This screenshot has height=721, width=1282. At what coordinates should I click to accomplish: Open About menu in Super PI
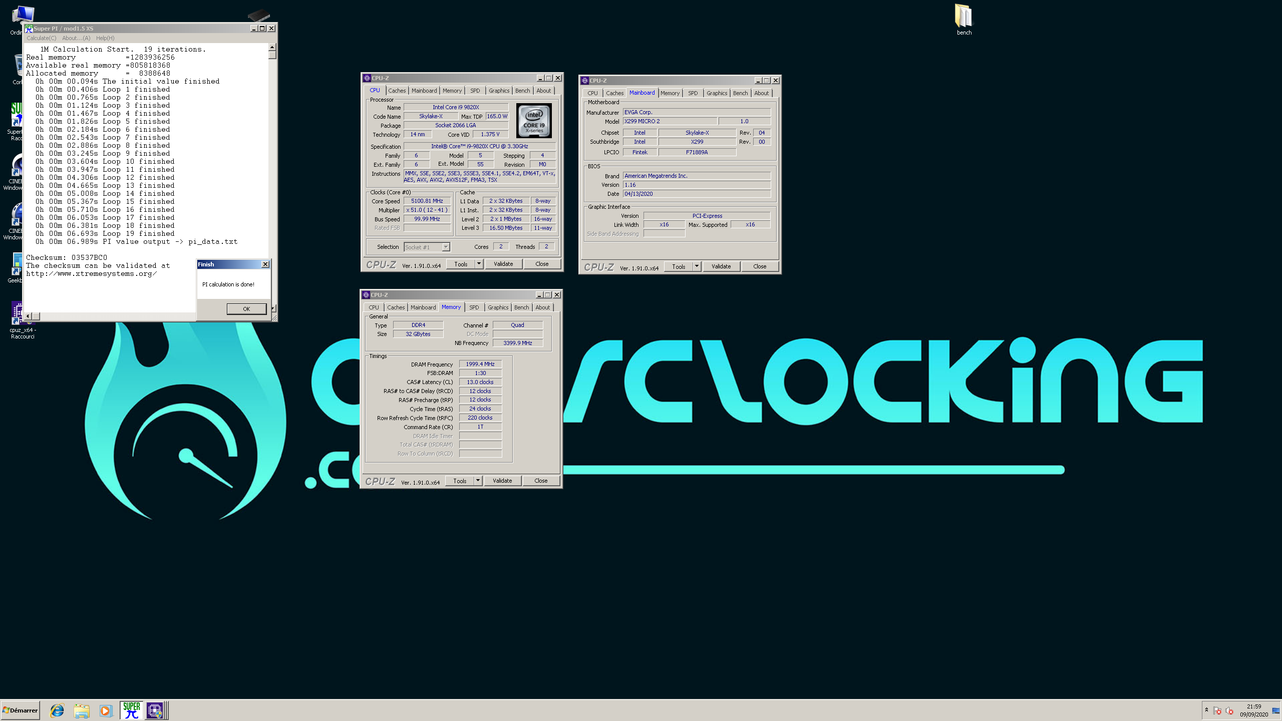point(76,38)
